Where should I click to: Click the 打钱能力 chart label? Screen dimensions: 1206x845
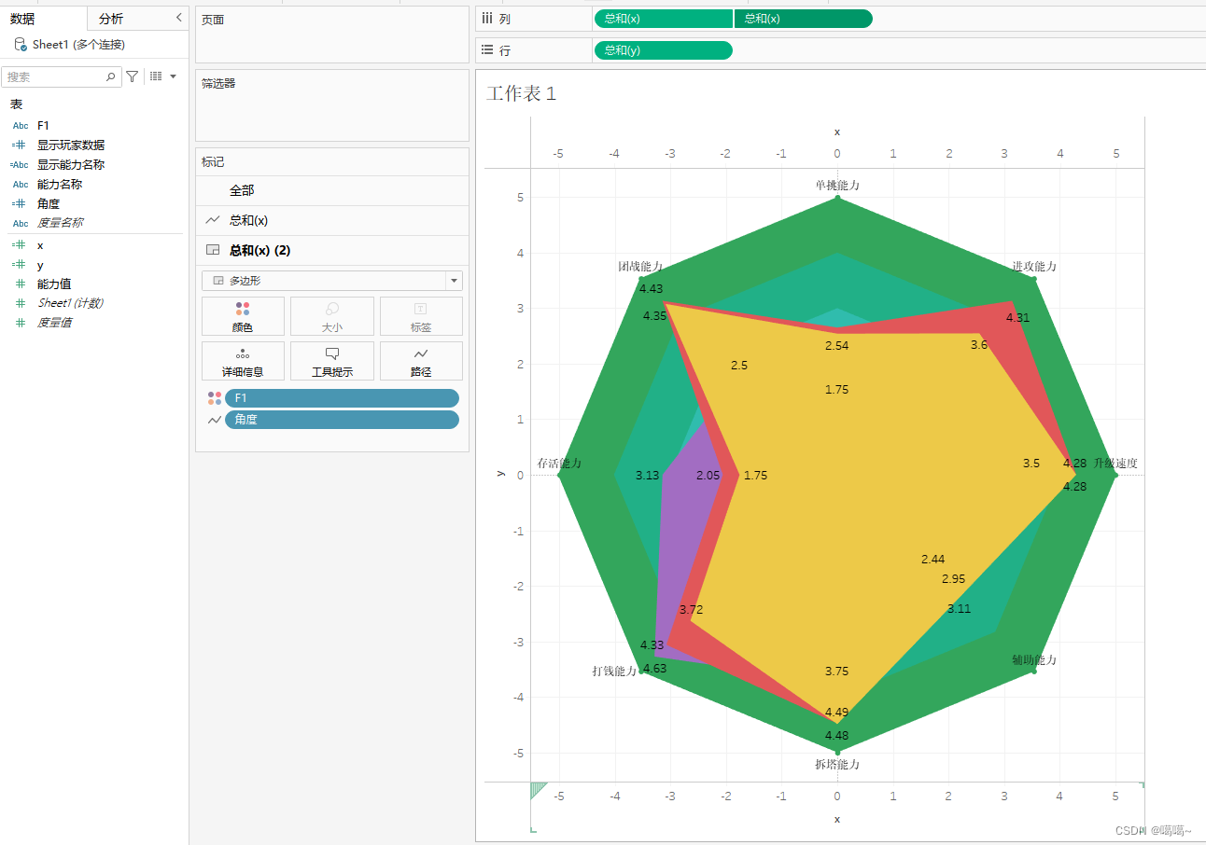[x=614, y=671]
